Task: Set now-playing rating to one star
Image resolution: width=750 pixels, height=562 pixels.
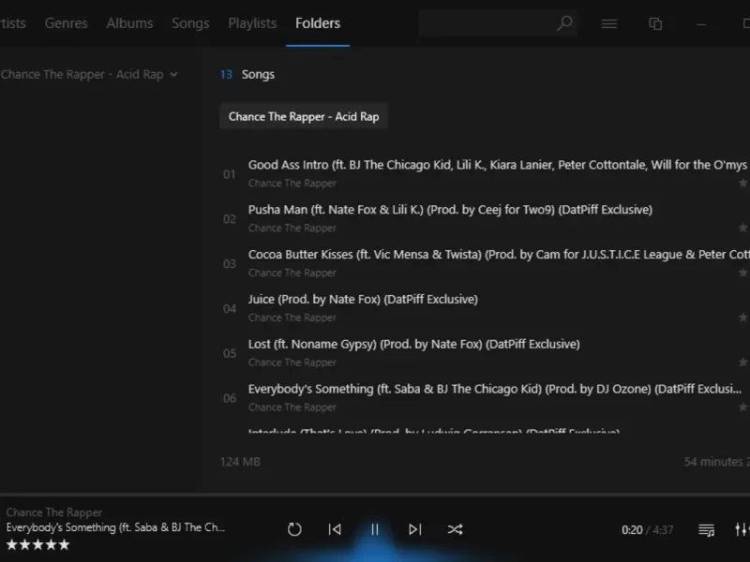Action: coord(12,545)
